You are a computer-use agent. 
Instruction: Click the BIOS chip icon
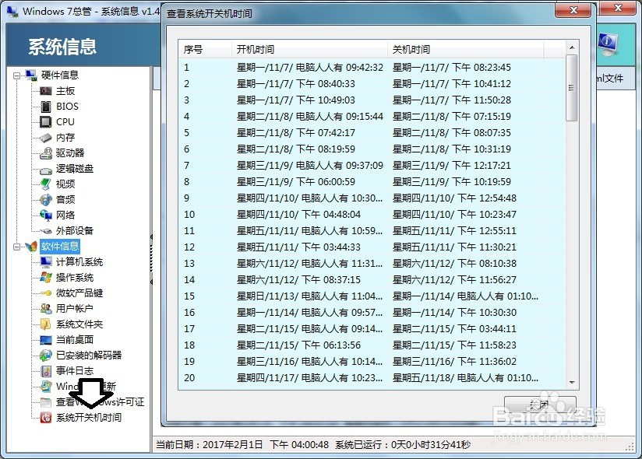point(46,107)
